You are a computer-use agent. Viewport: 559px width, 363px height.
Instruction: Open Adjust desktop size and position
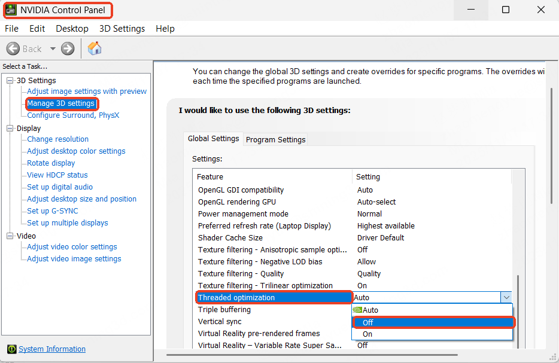pyautogui.click(x=81, y=199)
